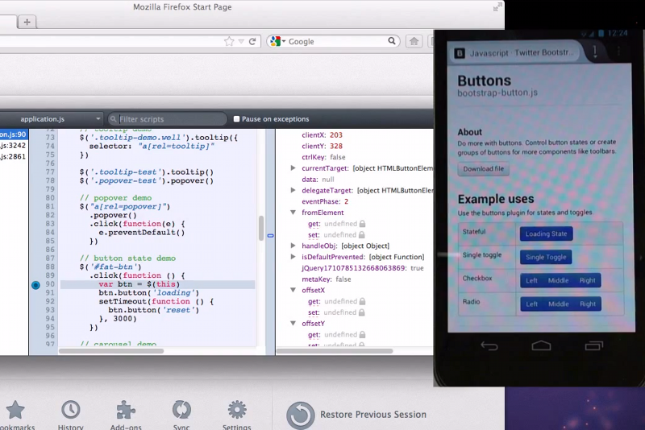The image size is (645, 430).
Task: Open the history dropdown arrow next to the star
Action: [241, 42]
